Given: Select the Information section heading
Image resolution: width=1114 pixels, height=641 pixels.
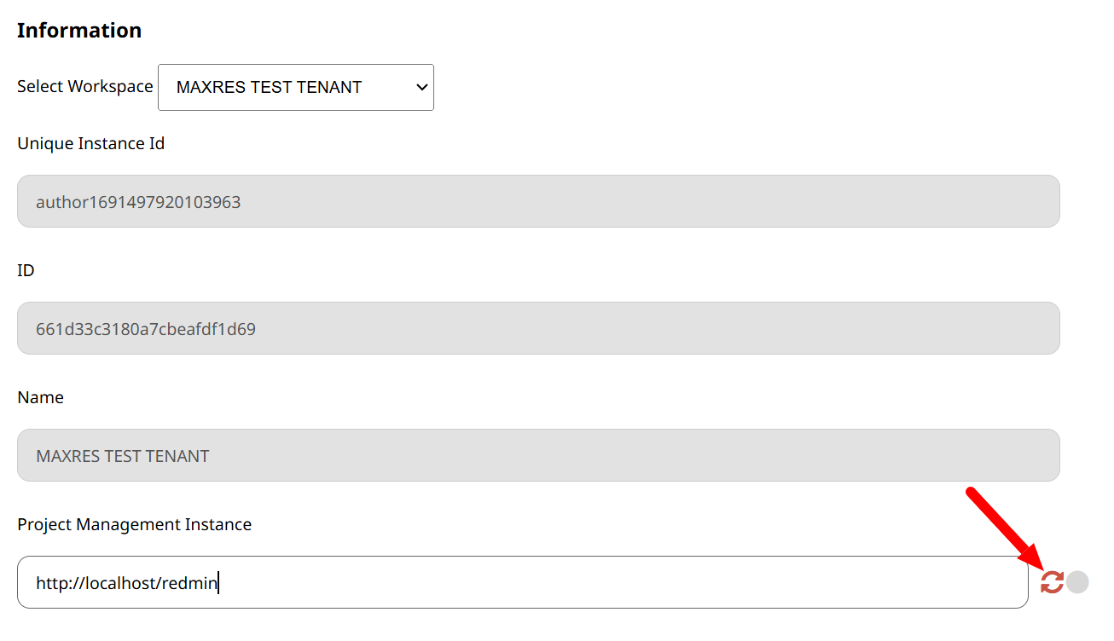Looking at the screenshot, I should click(78, 30).
